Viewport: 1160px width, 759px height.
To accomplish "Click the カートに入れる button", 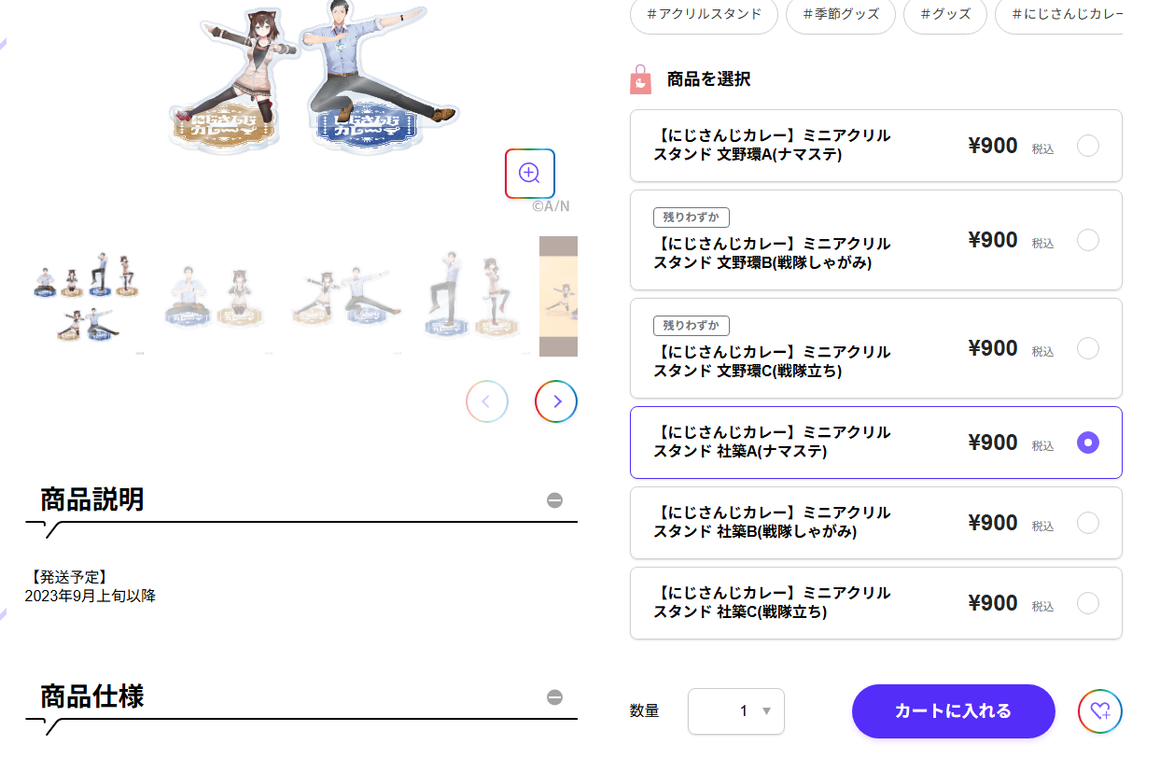I will pyautogui.click(x=953, y=711).
